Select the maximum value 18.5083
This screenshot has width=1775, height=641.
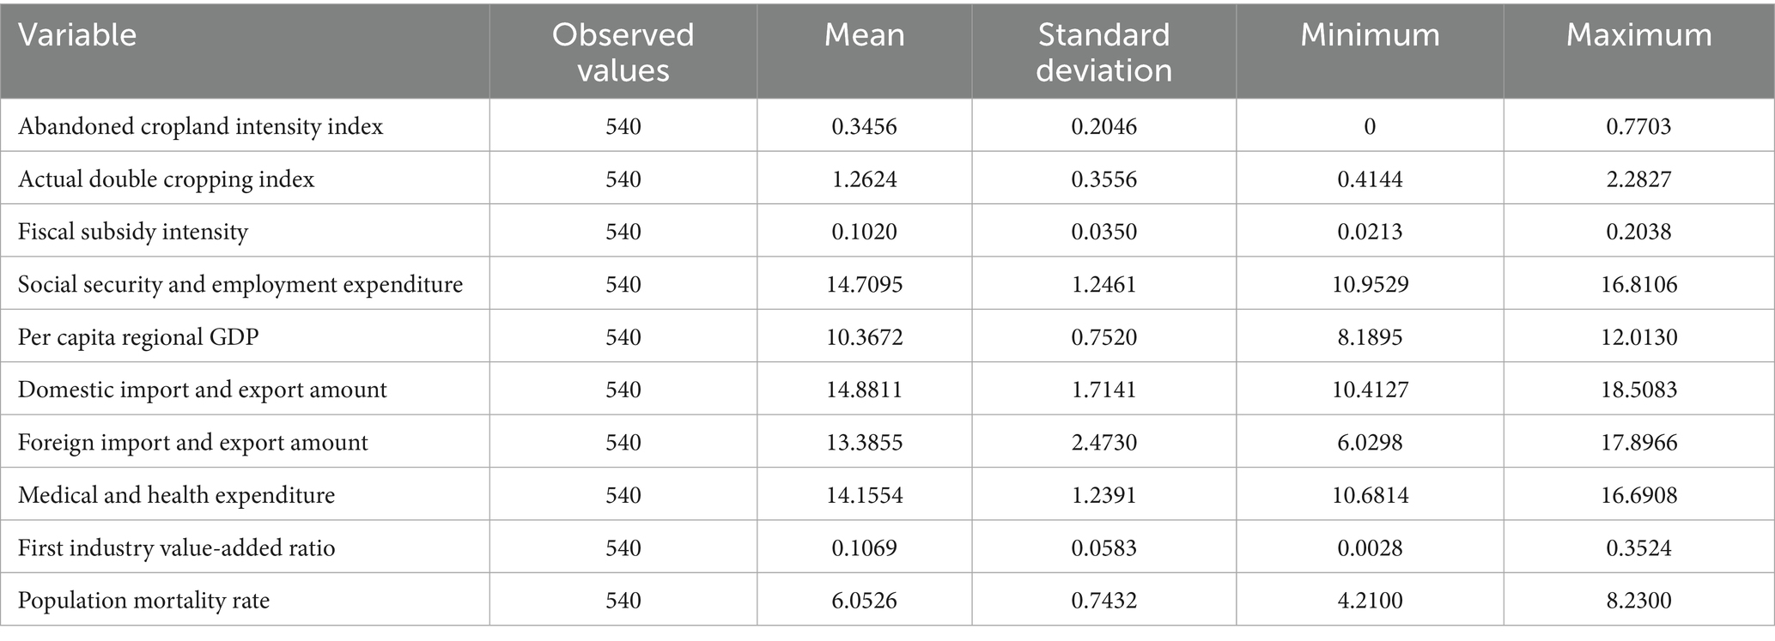pos(1638,390)
